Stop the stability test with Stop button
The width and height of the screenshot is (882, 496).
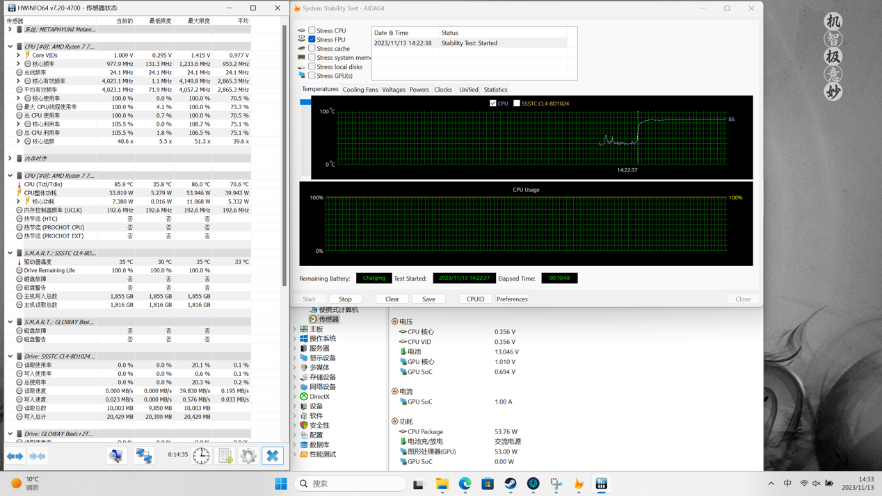point(345,299)
